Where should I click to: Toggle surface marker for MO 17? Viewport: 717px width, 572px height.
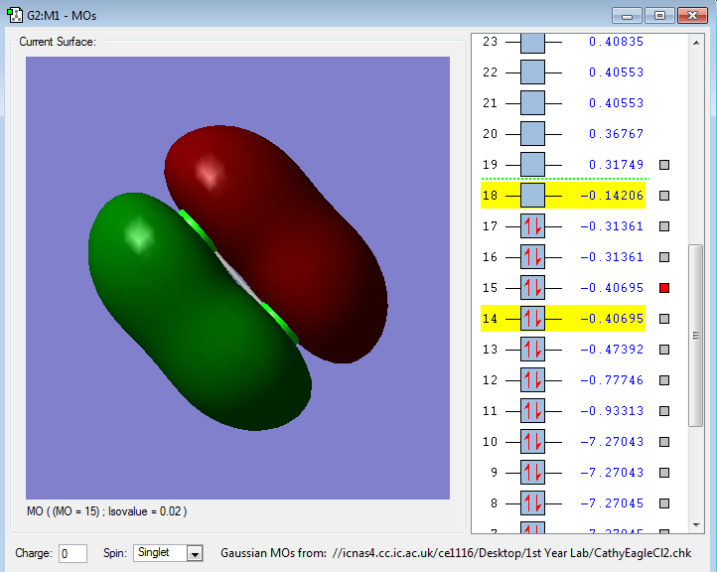pyautogui.click(x=664, y=226)
